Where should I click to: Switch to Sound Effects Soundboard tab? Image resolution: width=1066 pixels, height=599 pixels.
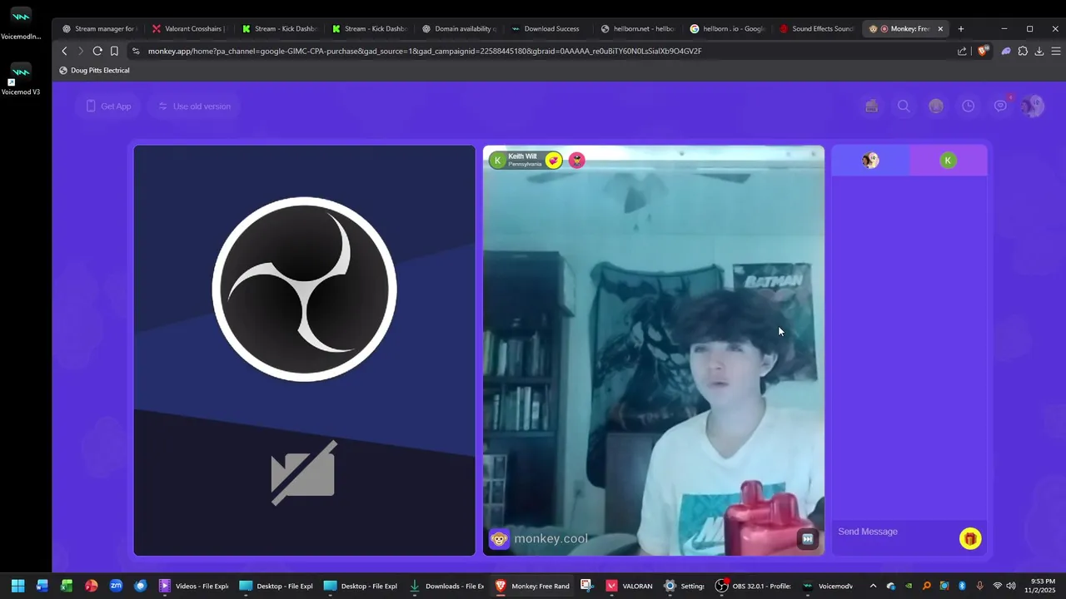pyautogui.click(x=818, y=28)
